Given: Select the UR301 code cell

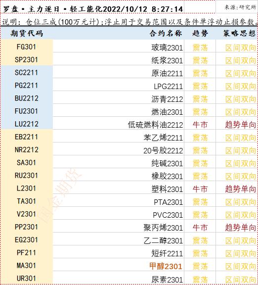Looking at the screenshot, I should 27,278.
